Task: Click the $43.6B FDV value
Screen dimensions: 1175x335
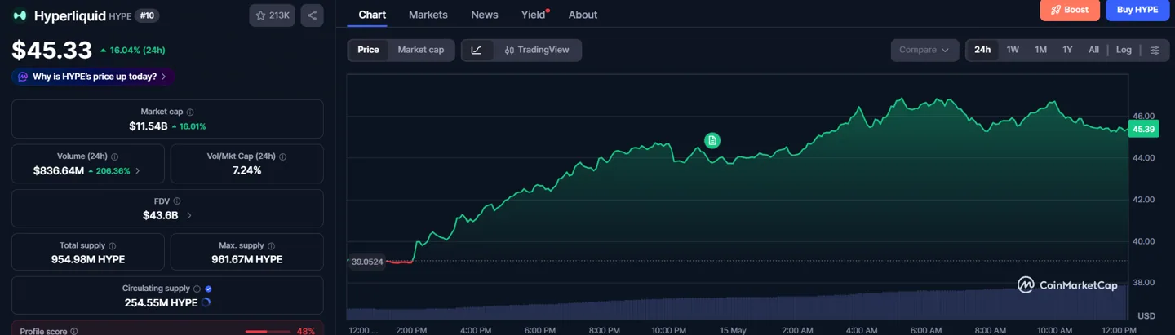Action: coord(160,215)
